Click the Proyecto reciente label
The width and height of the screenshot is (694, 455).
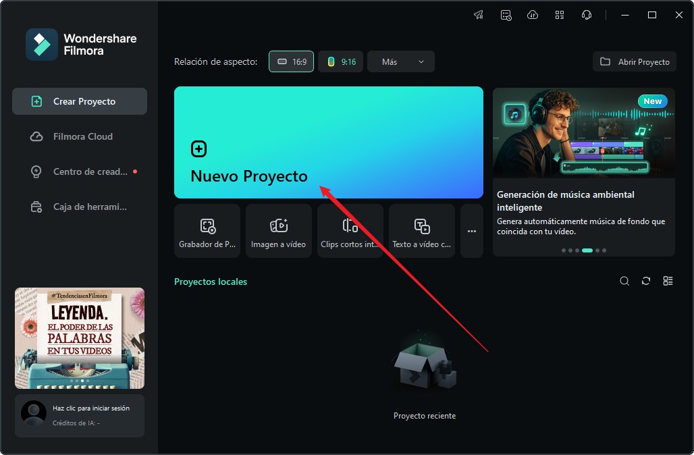[x=425, y=416]
